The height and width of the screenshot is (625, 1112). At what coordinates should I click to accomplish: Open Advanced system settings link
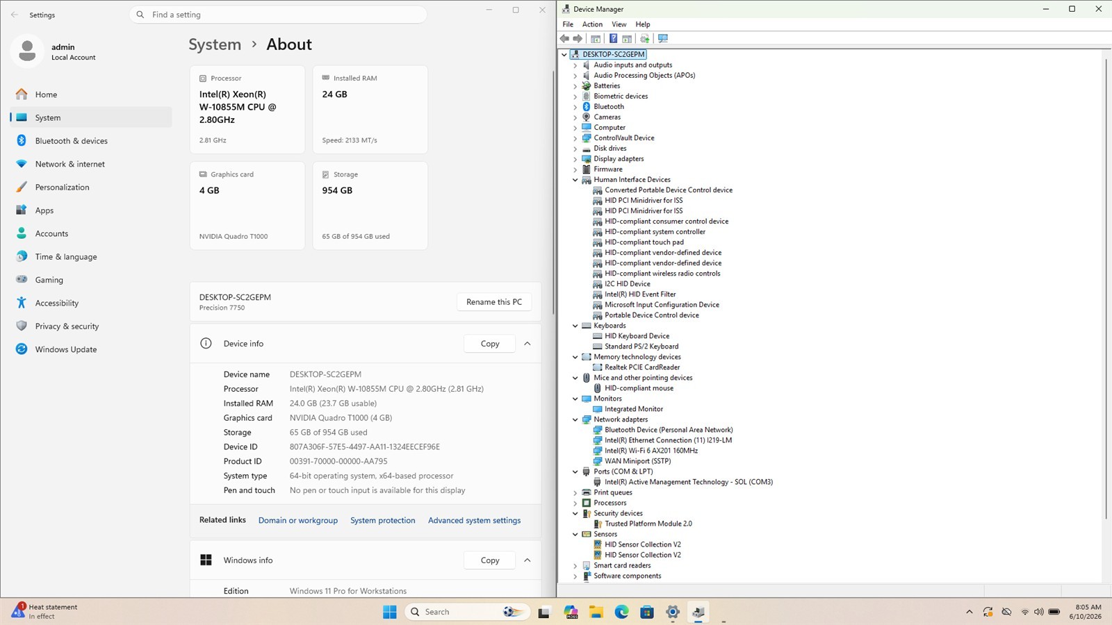pyautogui.click(x=475, y=521)
